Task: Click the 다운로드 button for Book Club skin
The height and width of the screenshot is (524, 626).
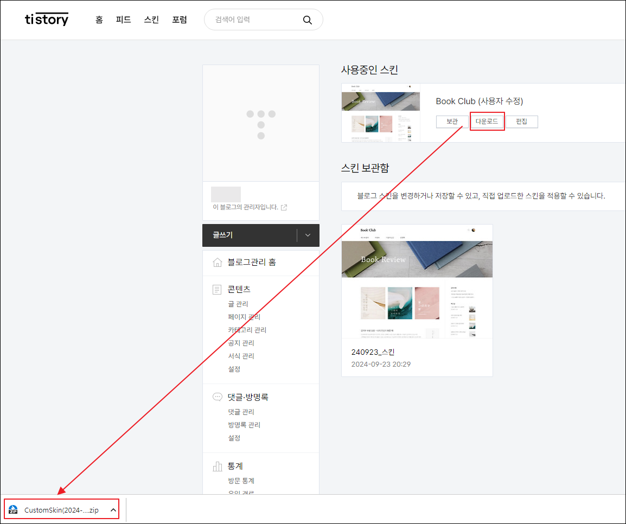Action: 487,122
